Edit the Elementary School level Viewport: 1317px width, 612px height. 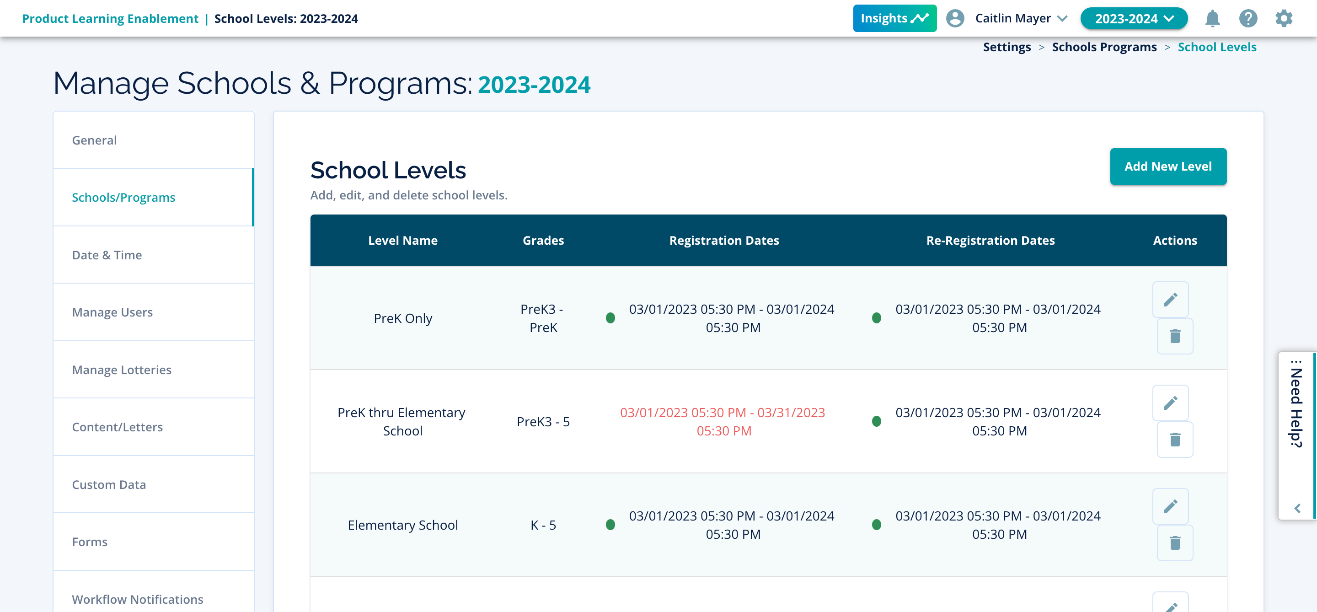click(x=1170, y=506)
